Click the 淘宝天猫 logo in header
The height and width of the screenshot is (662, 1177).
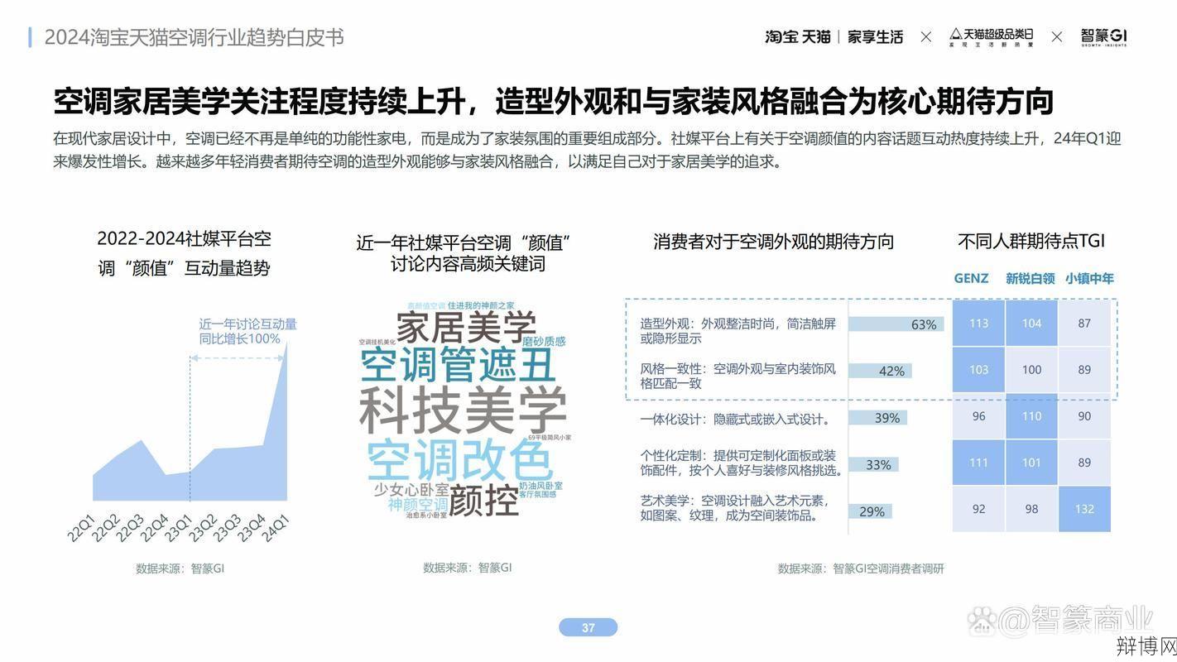click(x=797, y=37)
